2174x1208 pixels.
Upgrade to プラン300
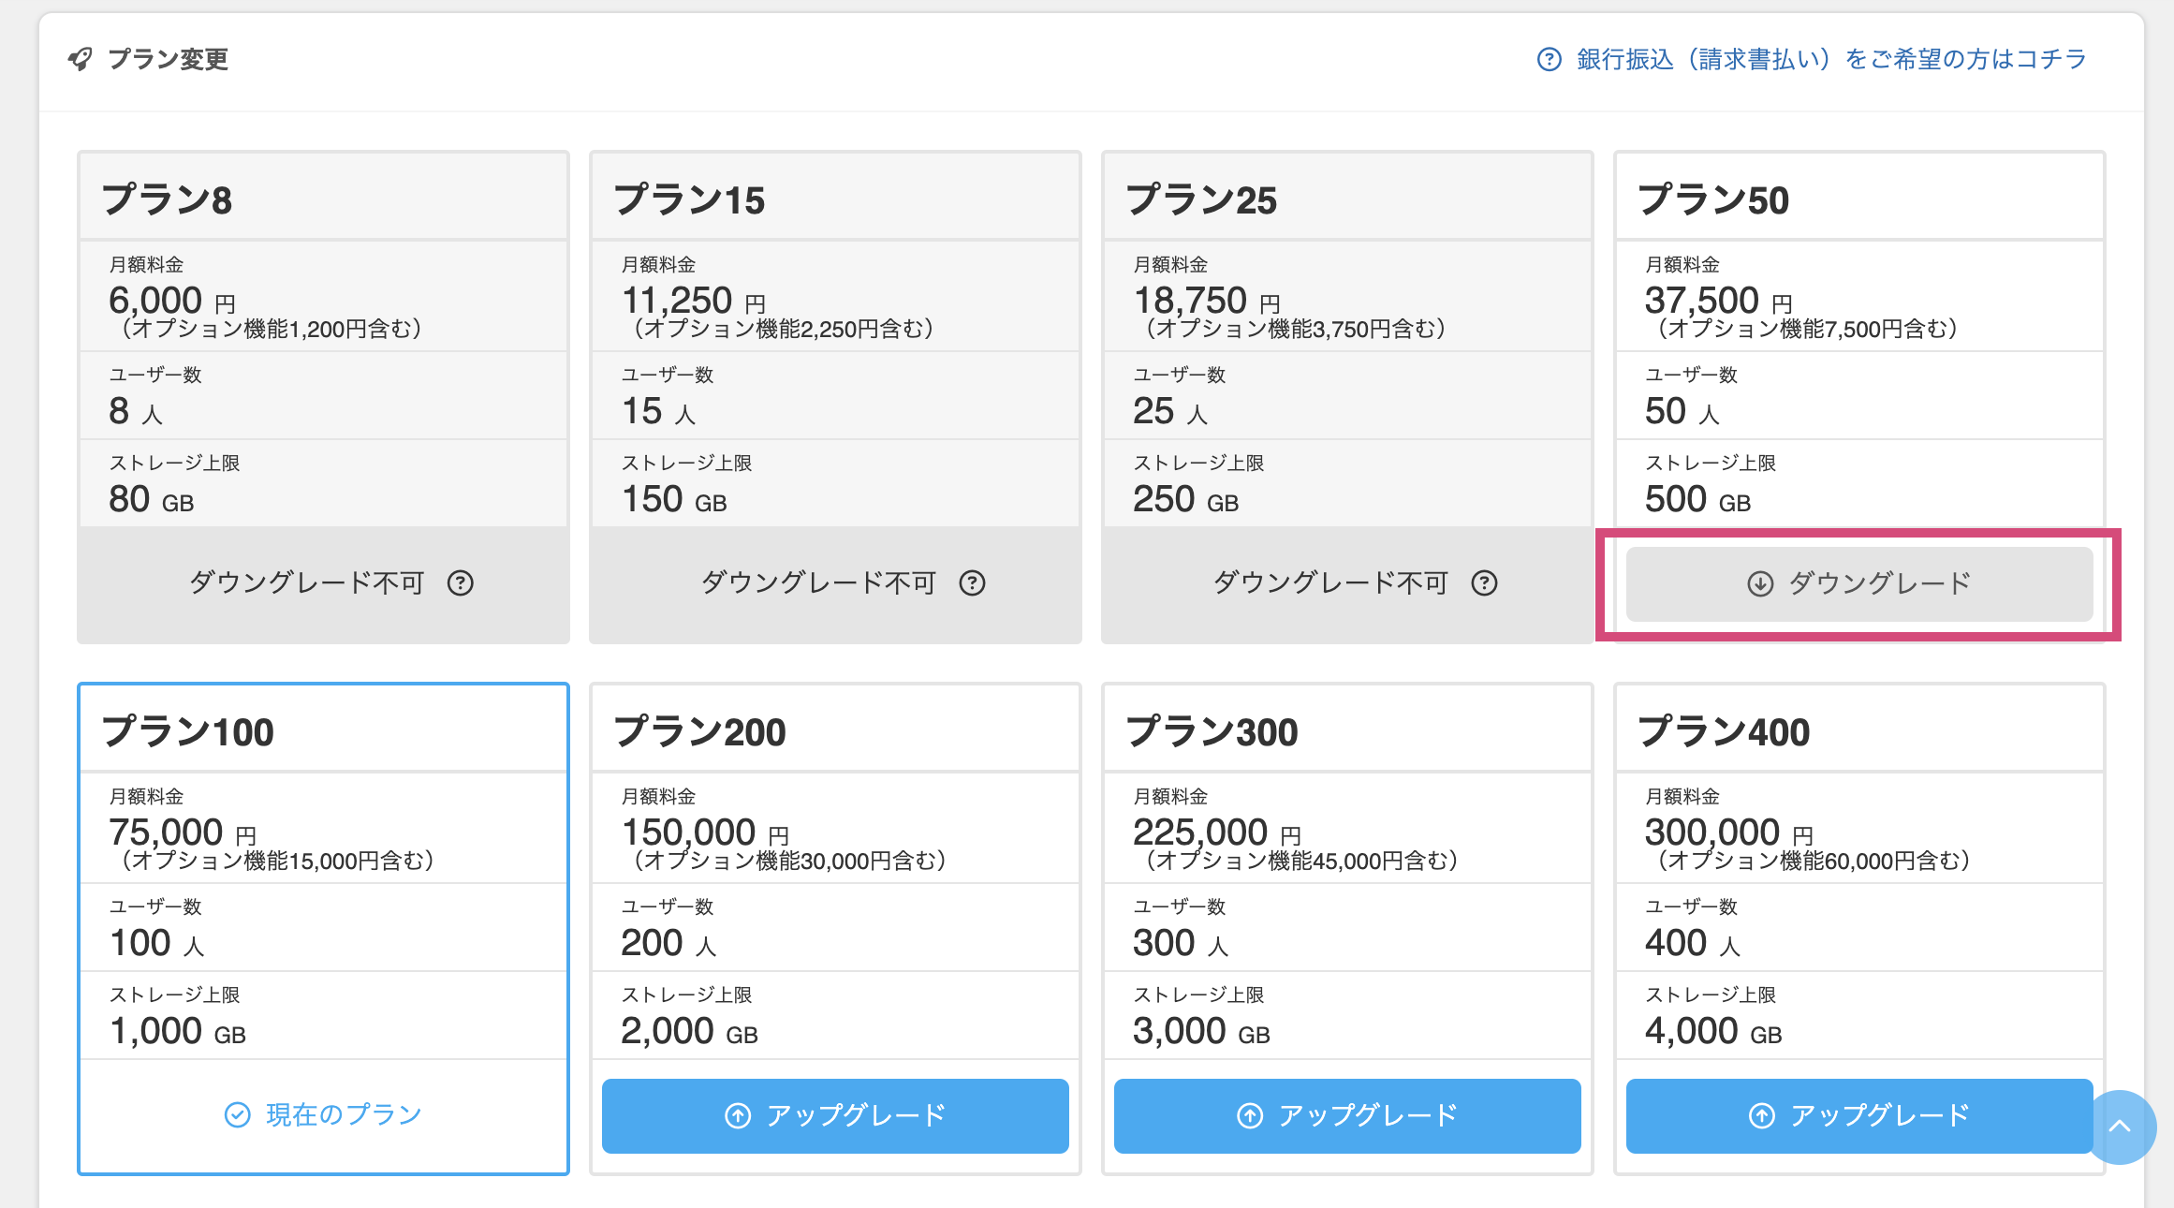(x=1346, y=1115)
